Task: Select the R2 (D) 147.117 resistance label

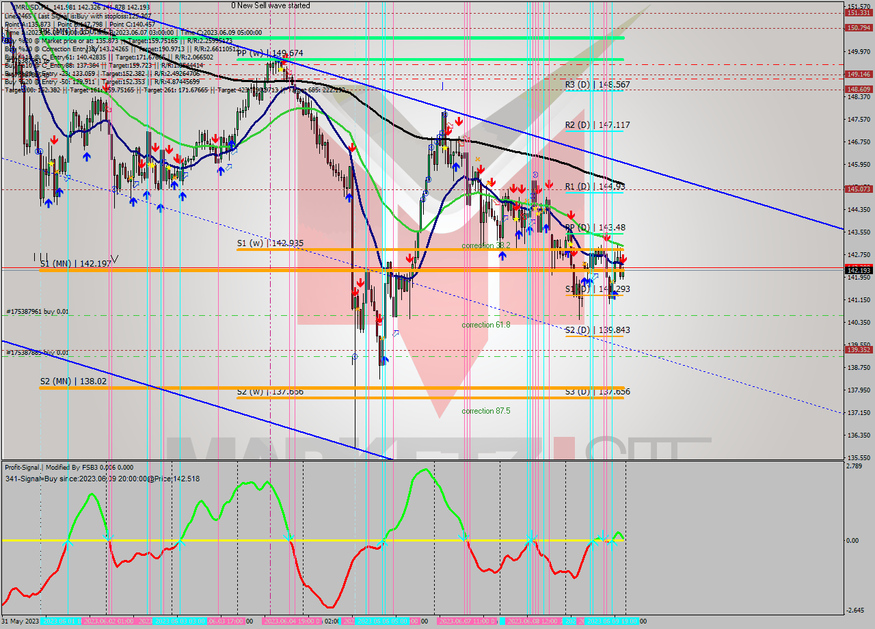Action: tap(597, 125)
